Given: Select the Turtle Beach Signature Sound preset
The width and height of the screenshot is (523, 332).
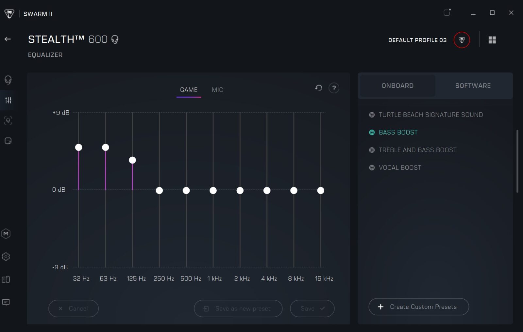Looking at the screenshot, I should click(430, 115).
